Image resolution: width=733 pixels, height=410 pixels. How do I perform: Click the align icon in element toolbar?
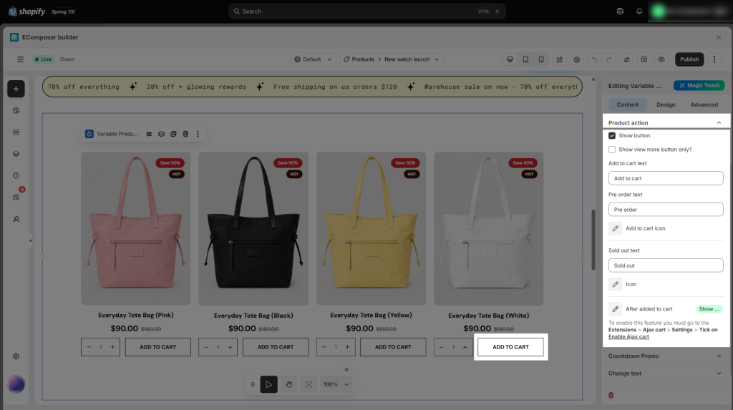(149, 135)
